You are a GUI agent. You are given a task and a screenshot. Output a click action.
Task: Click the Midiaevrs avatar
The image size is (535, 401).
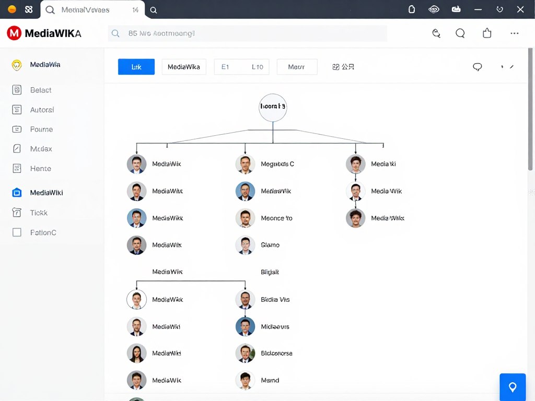245,327
